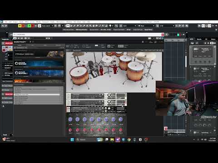Viewport: 218px width, 163px height.
Task: Open File Explorer from the taskbar
Action: [x=112, y=139]
